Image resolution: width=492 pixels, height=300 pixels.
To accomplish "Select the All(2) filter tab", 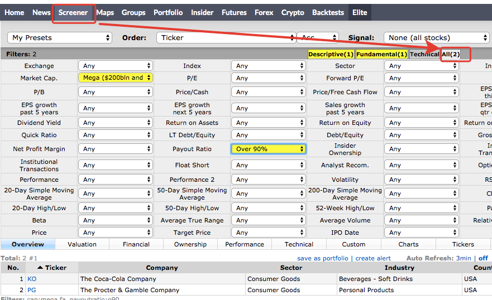I will [451, 54].
